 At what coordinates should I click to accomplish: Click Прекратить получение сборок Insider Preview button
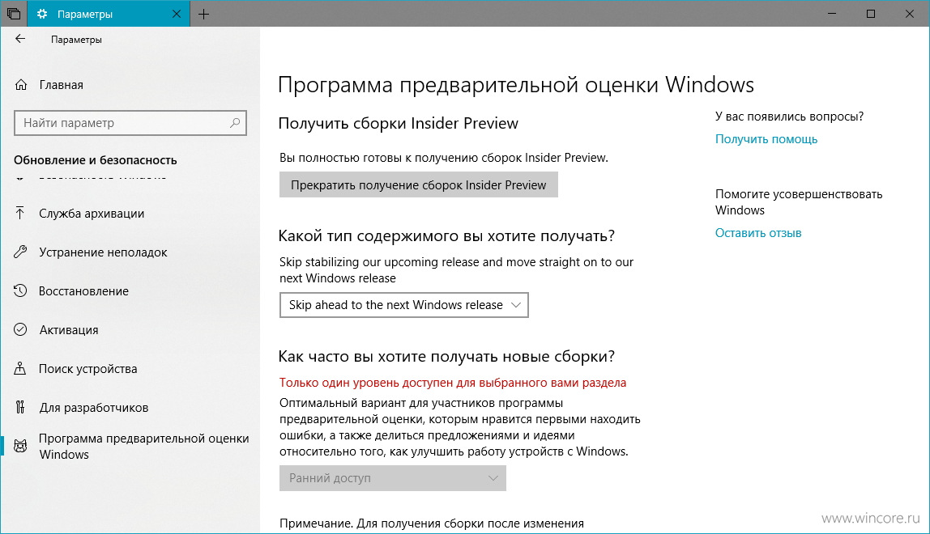[x=418, y=185]
